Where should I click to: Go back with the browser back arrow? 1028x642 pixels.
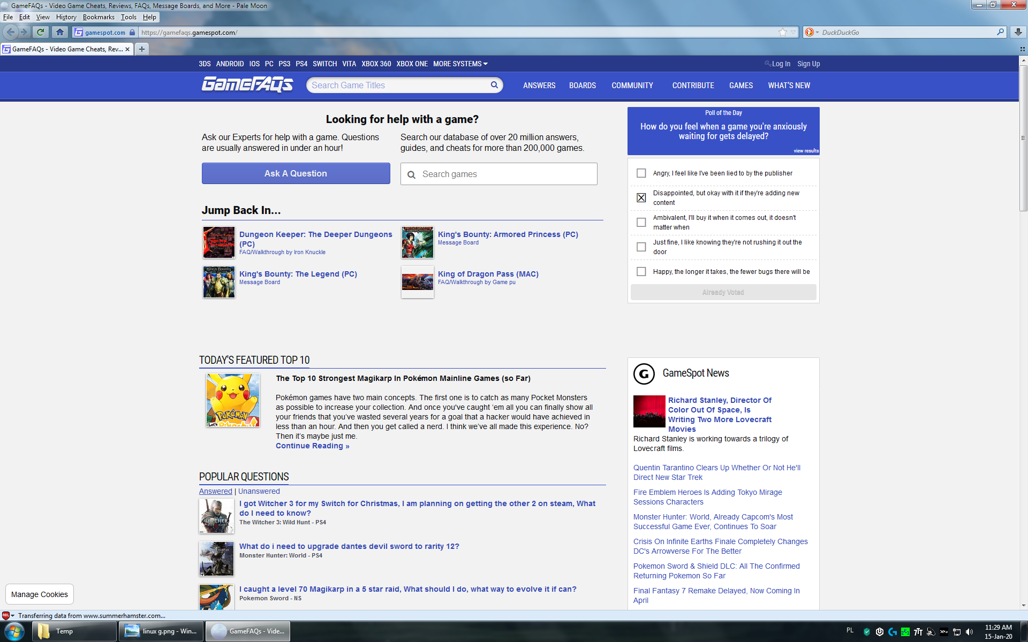(x=11, y=32)
